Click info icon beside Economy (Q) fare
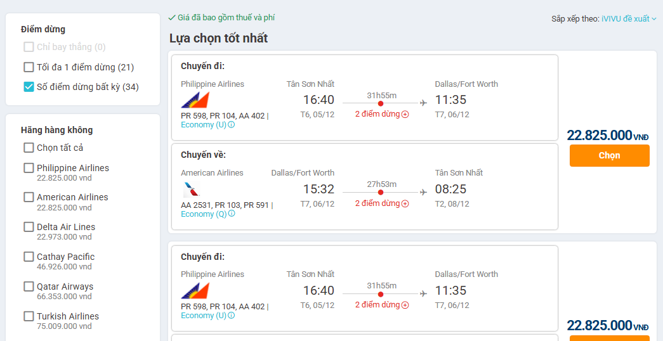663x341 pixels. [232, 214]
